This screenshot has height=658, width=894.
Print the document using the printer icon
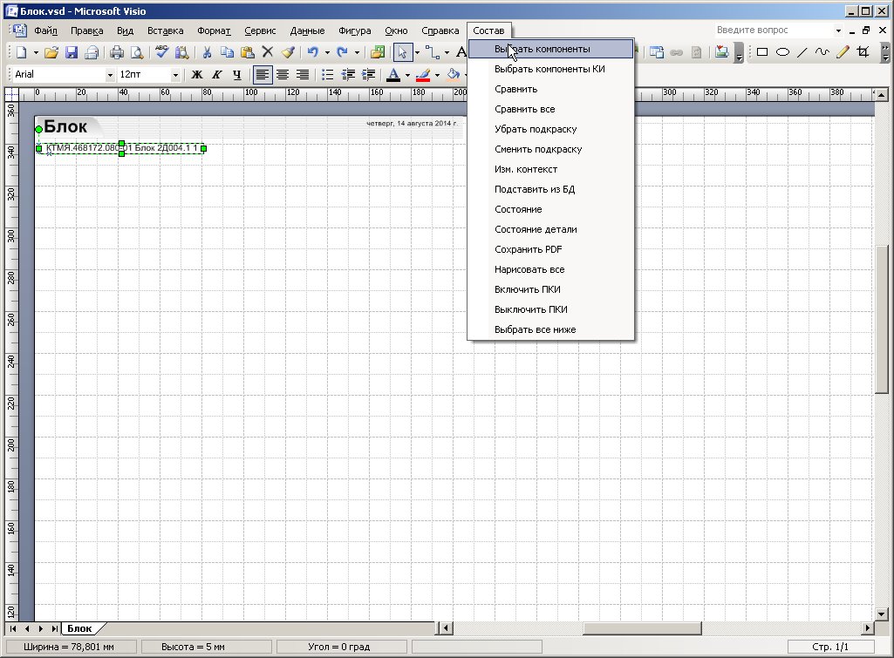click(116, 52)
